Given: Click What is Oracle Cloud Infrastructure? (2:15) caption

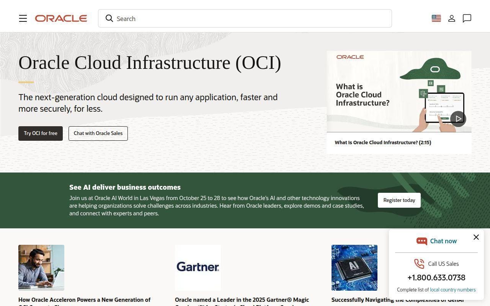Looking at the screenshot, I should coord(383,142).
